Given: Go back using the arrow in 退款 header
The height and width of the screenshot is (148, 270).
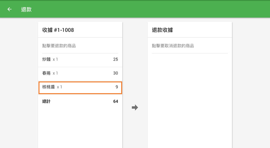Looking at the screenshot, I should coord(9,9).
